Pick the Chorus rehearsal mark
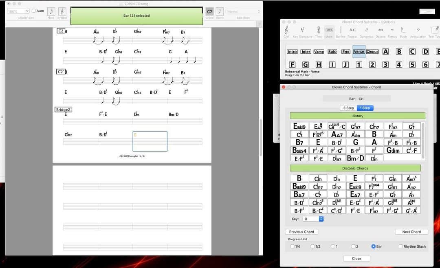Viewport: 440px width, 268px height. tap(372, 52)
